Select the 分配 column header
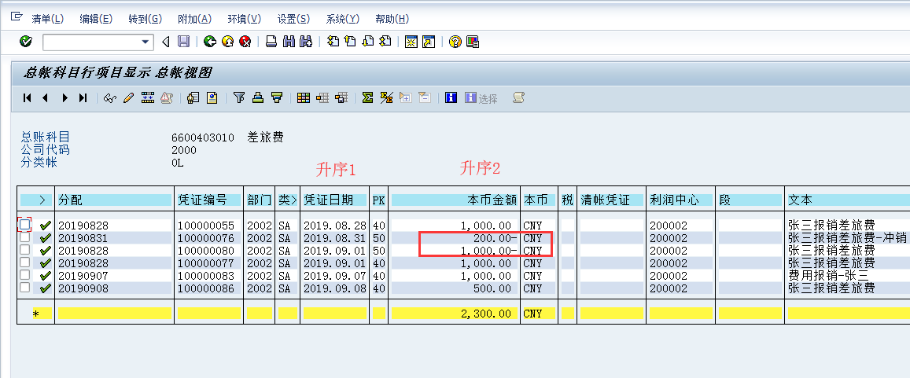This screenshot has width=910, height=378. coord(114,200)
